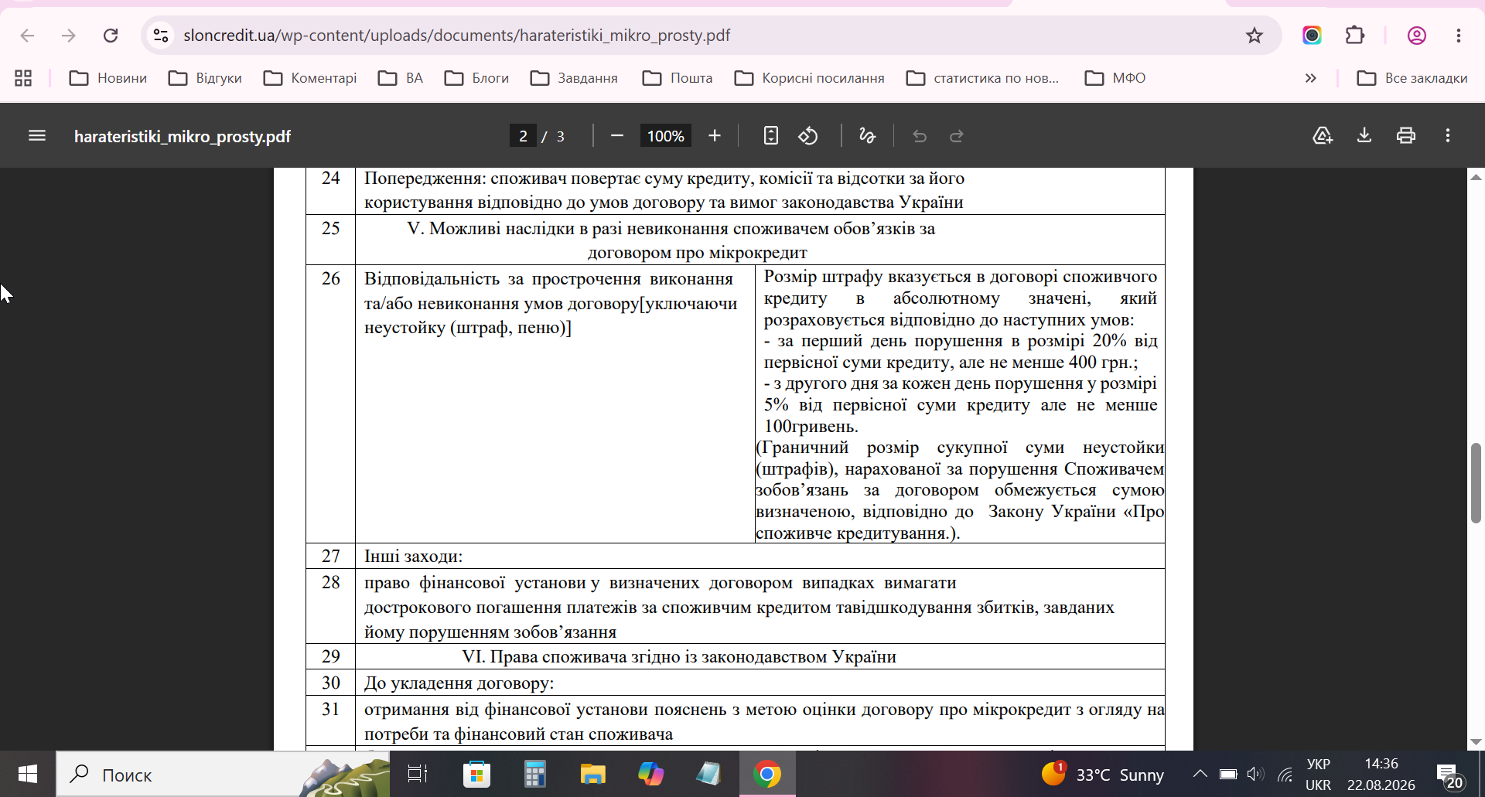Toggle the PDF sidebar menu
1485x797 pixels.
click(x=37, y=136)
